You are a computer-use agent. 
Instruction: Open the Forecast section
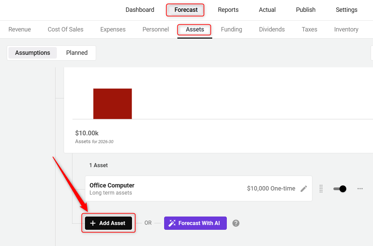pyautogui.click(x=186, y=10)
